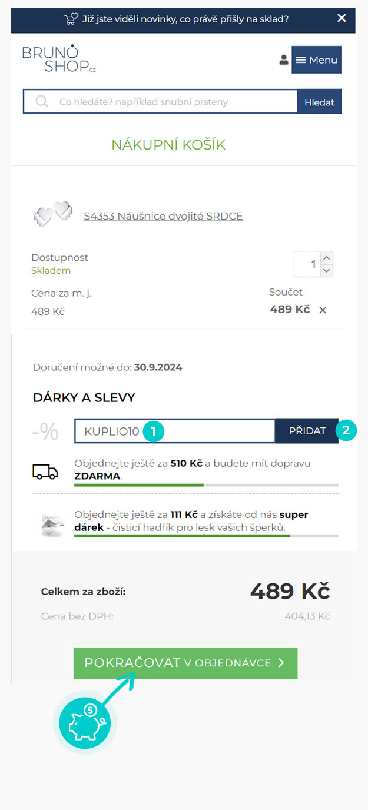Open S4353 Náušnice dvojité SRDCE link
This screenshot has height=810, width=368.
(x=163, y=216)
